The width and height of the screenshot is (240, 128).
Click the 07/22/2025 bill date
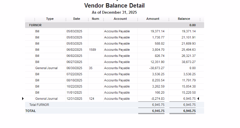coord(74,74)
